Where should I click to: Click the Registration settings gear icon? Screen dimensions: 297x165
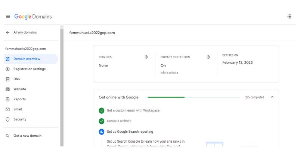click(7, 69)
